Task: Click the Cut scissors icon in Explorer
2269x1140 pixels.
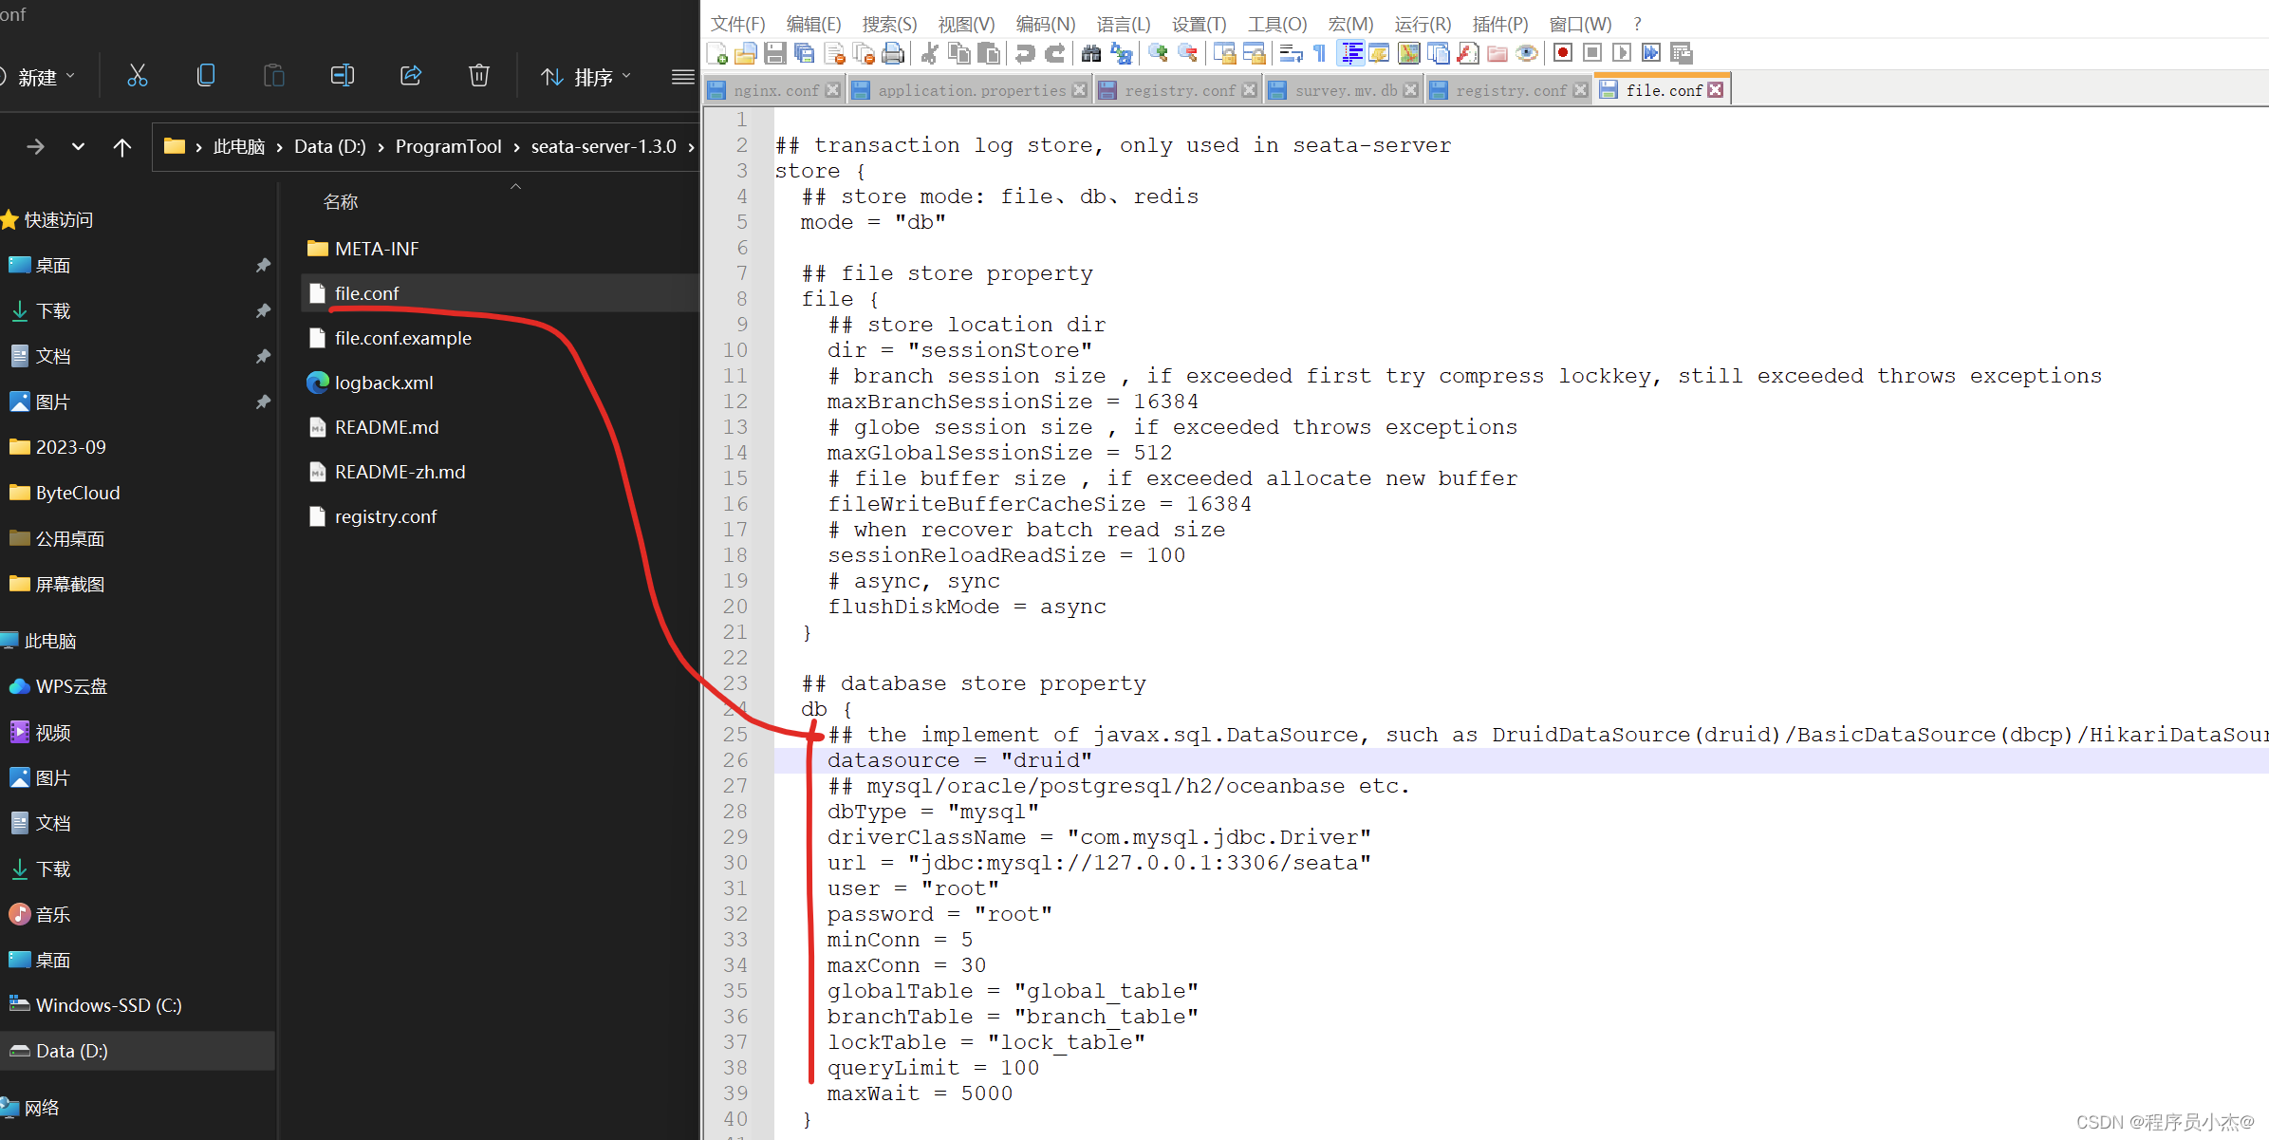Action: point(138,76)
